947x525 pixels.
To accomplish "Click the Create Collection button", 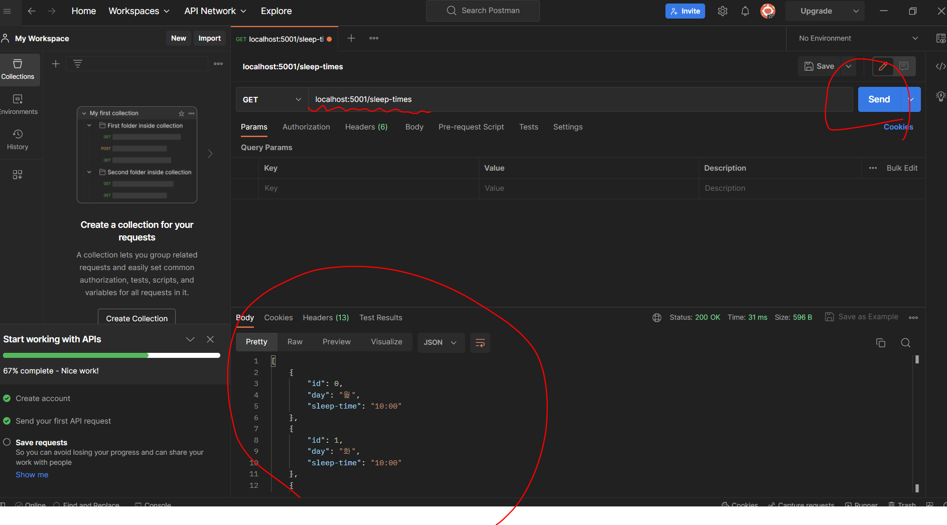I will (137, 318).
